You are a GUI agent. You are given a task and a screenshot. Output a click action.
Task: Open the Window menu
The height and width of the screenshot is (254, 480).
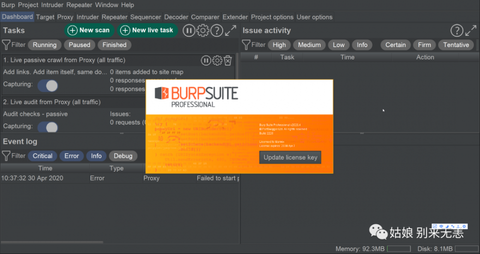(107, 5)
